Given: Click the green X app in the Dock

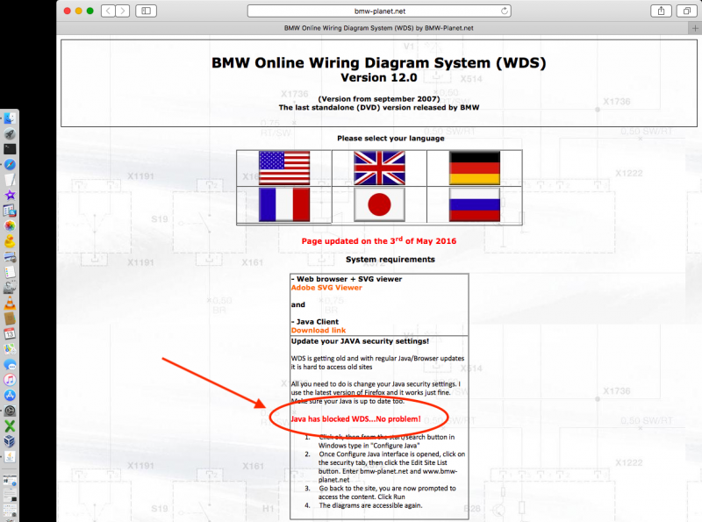Looking at the screenshot, I should pos(10,425).
